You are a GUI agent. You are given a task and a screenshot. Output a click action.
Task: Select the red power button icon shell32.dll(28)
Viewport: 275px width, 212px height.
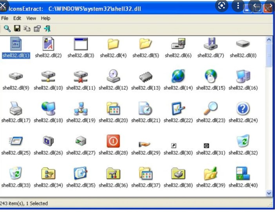tap(113, 141)
